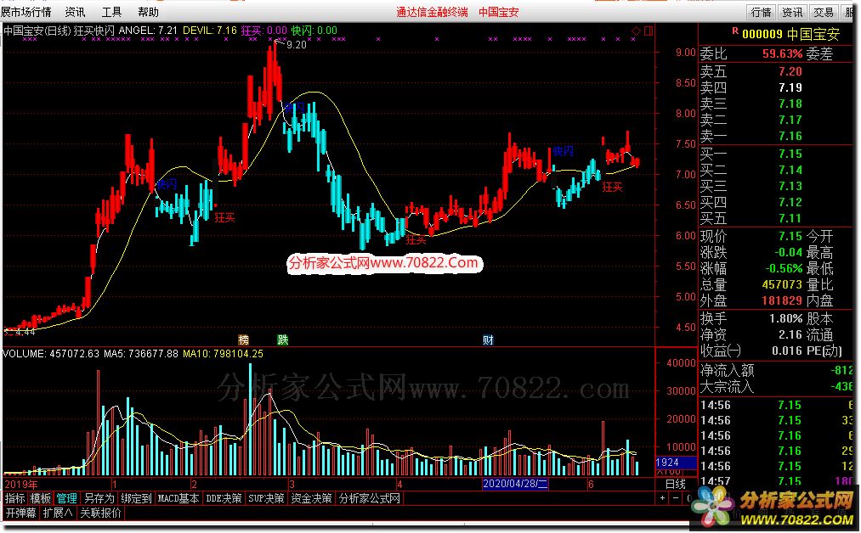Click the 日线 period selector
The image size is (861, 533).
(x=676, y=484)
